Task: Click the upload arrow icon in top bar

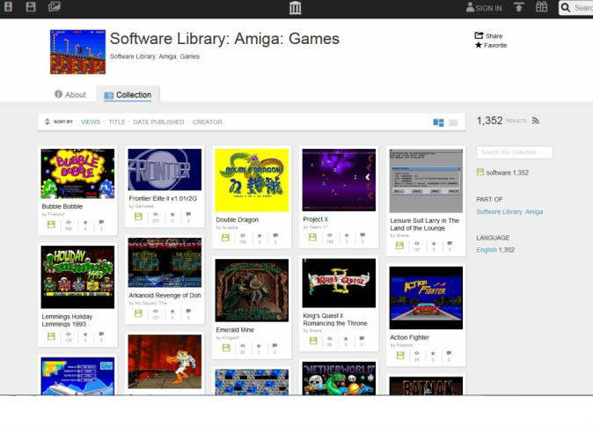Action: pos(519,8)
